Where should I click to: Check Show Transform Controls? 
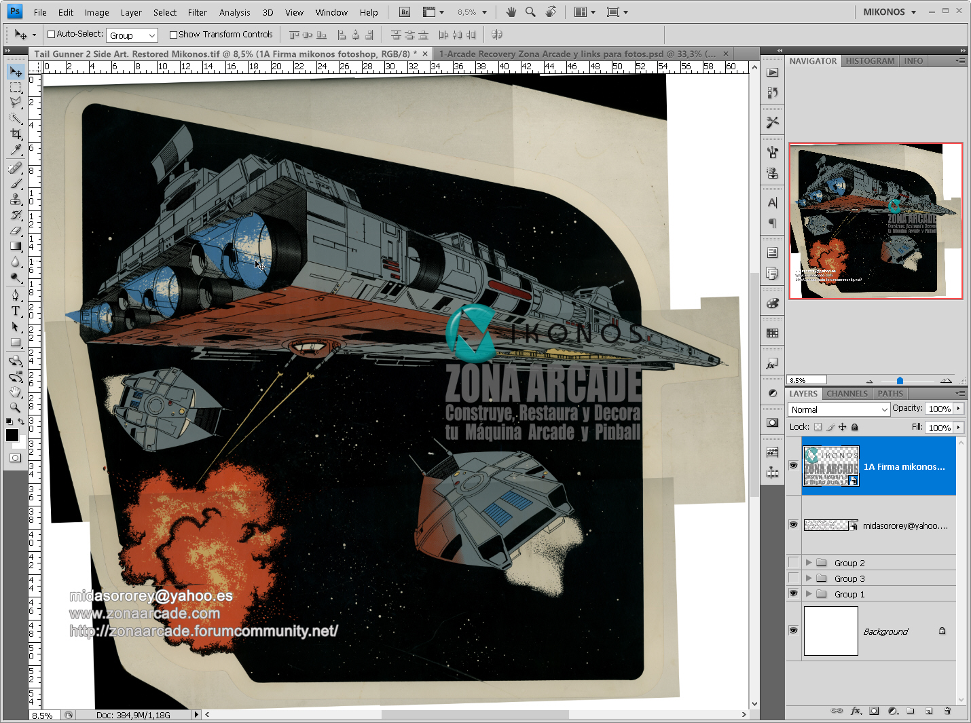(174, 34)
